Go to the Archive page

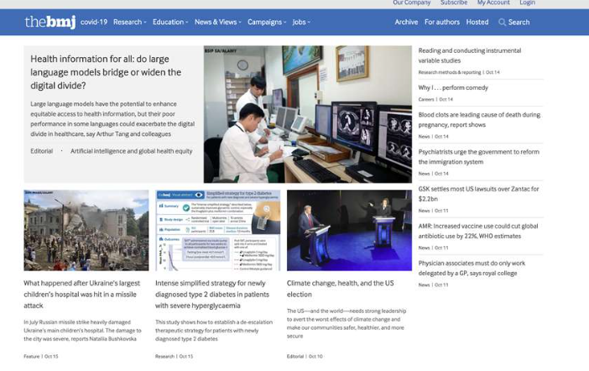(x=406, y=22)
